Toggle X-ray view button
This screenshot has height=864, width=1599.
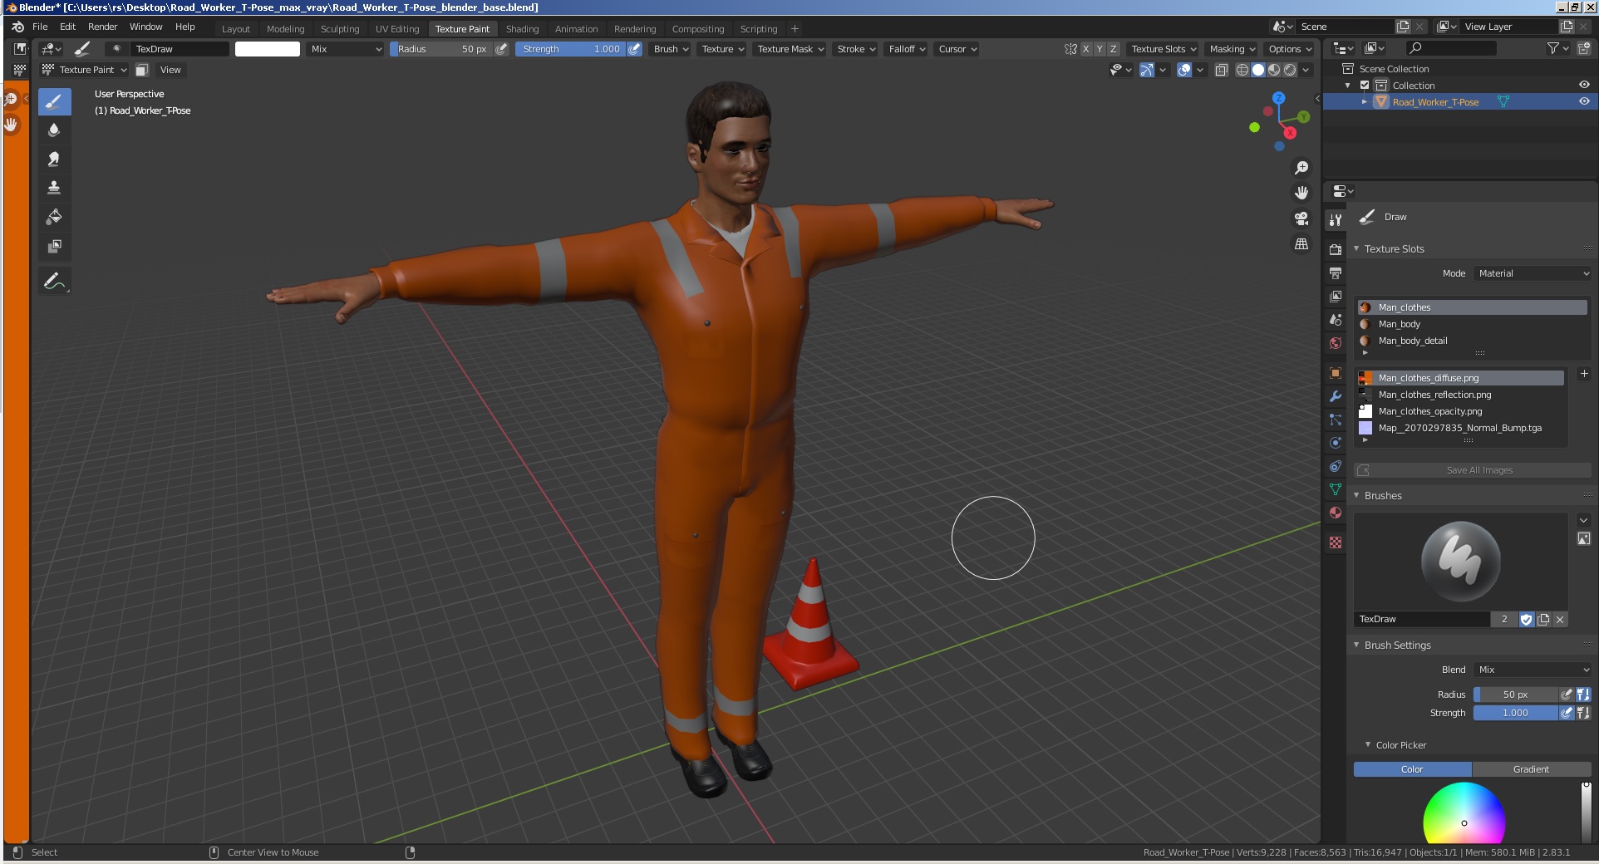pos(1221,70)
